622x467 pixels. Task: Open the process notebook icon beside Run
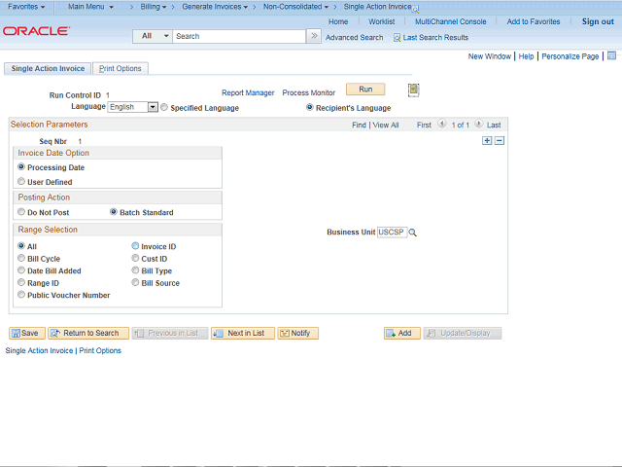tap(413, 90)
